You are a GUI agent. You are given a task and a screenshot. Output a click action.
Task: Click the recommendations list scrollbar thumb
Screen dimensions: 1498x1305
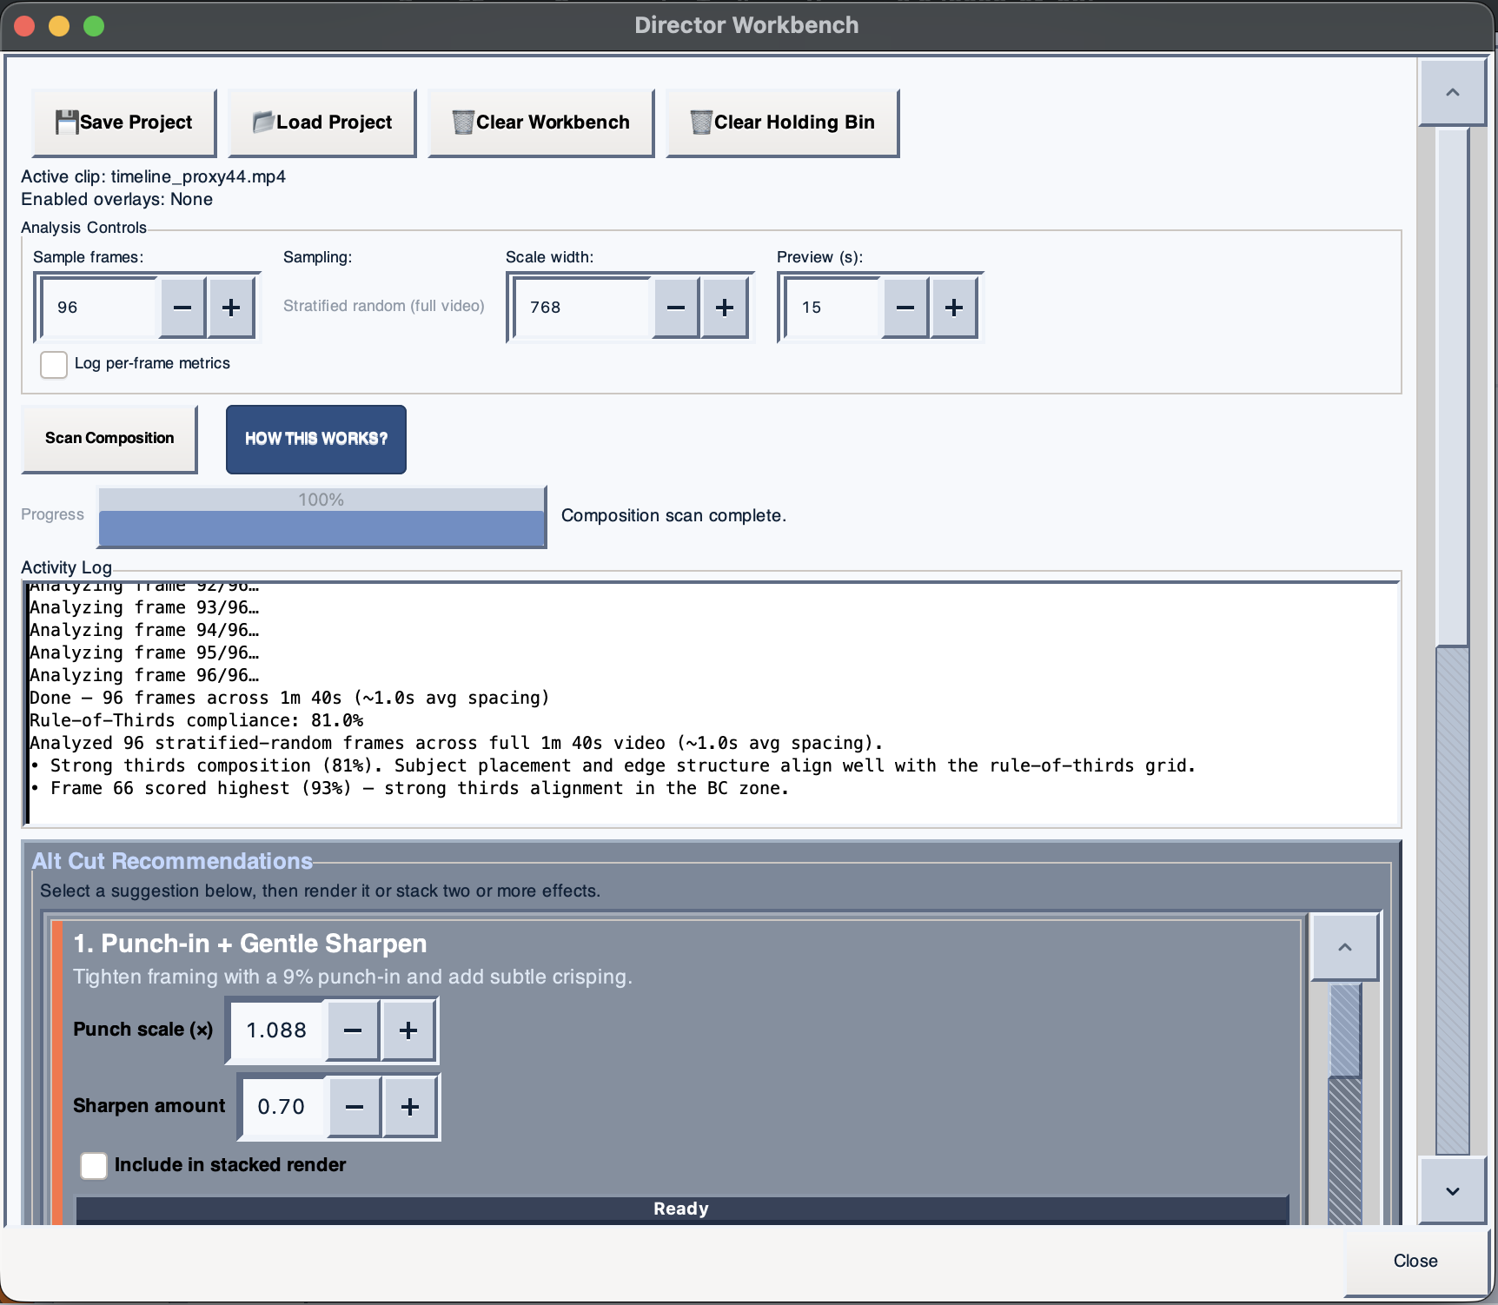1345,1030
